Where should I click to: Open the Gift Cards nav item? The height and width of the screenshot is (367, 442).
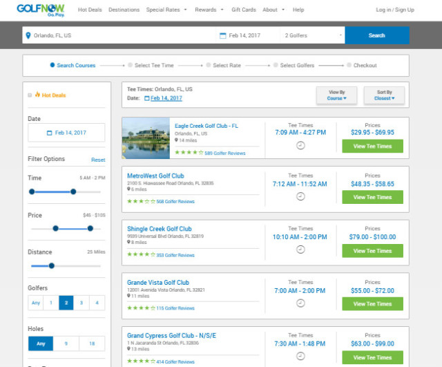point(244,10)
